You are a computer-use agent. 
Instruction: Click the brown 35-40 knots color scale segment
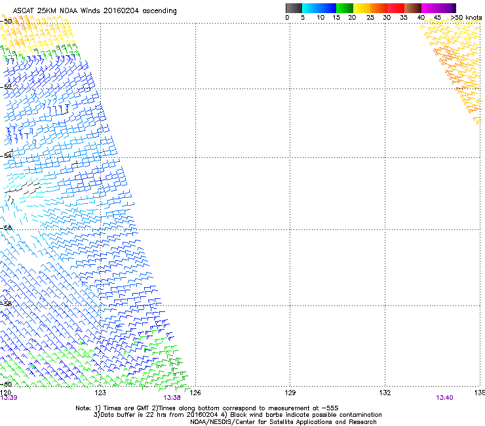point(413,8)
